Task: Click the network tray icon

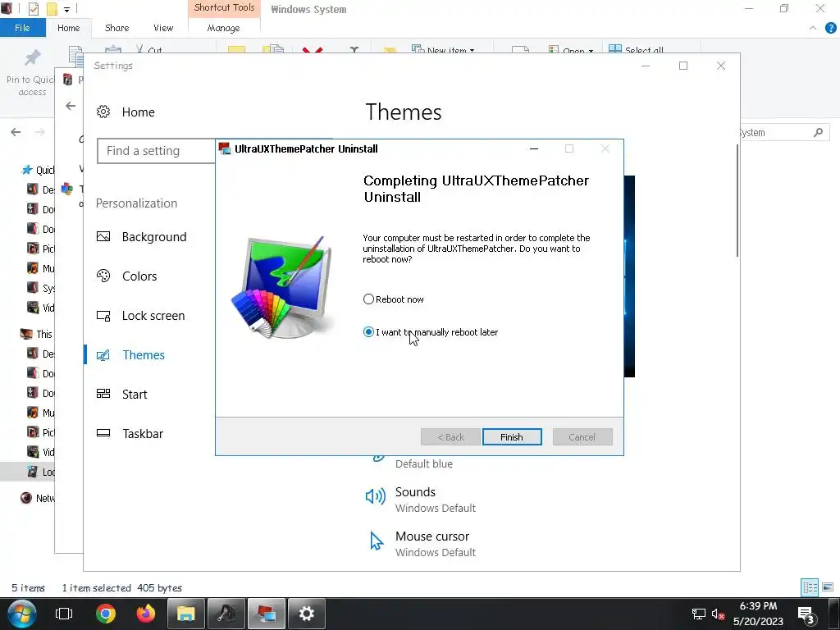Action: pos(699,614)
